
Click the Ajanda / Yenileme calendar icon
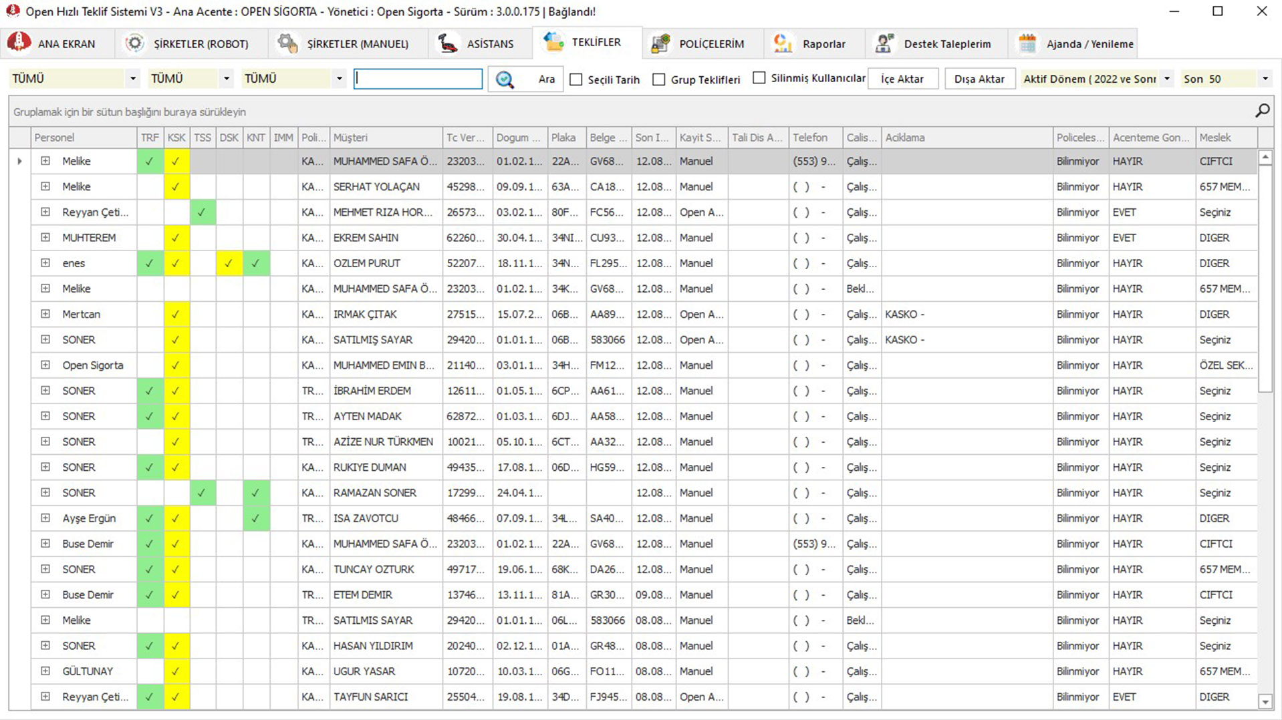[x=1027, y=43]
